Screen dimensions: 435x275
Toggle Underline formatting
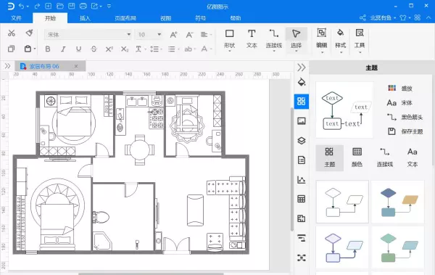pos(79,49)
